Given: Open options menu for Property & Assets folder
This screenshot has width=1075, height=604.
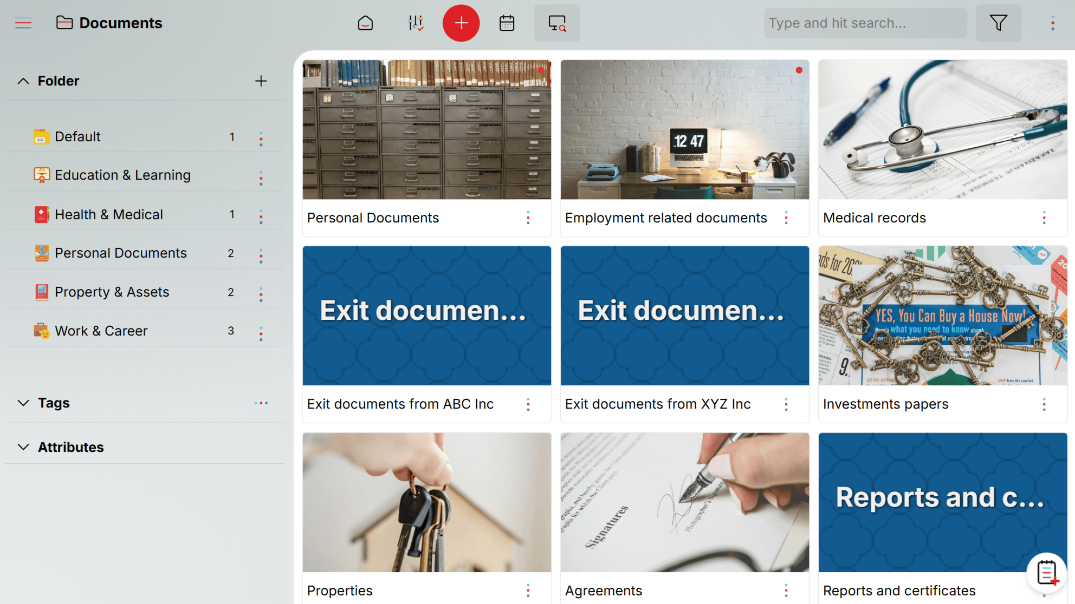Looking at the screenshot, I should coord(261,294).
